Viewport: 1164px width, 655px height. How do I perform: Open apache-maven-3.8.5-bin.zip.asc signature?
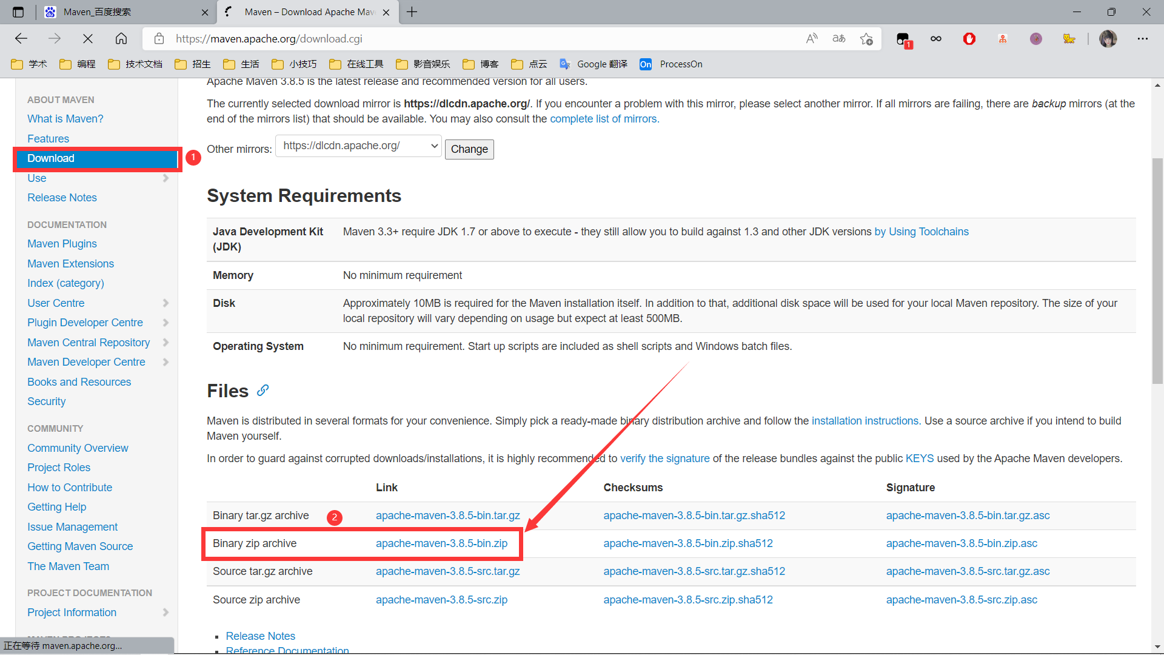962,543
